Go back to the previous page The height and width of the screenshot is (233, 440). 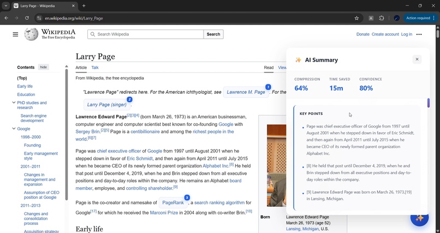(x=7, y=18)
